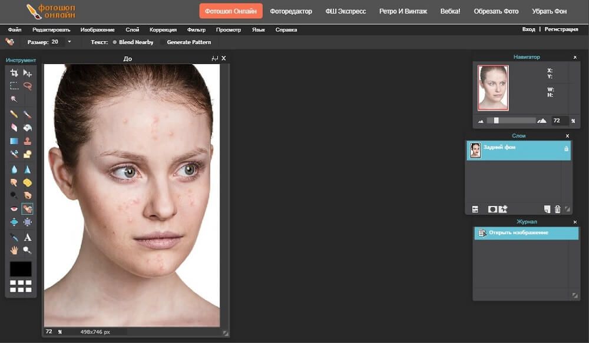Click the Hand pan tool
The height and width of the screenshot is (343, 589).
(14, 250)
